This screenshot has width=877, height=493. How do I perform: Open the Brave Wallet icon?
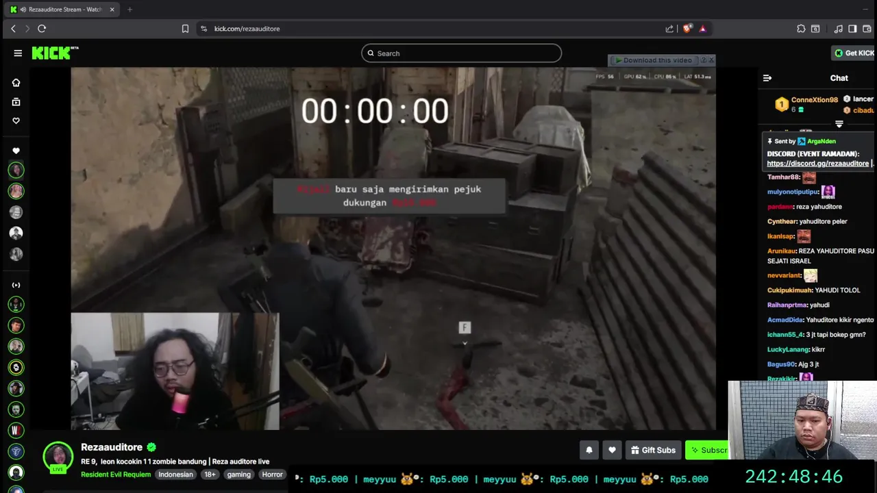pyautogui.click(x=867, y=29)
